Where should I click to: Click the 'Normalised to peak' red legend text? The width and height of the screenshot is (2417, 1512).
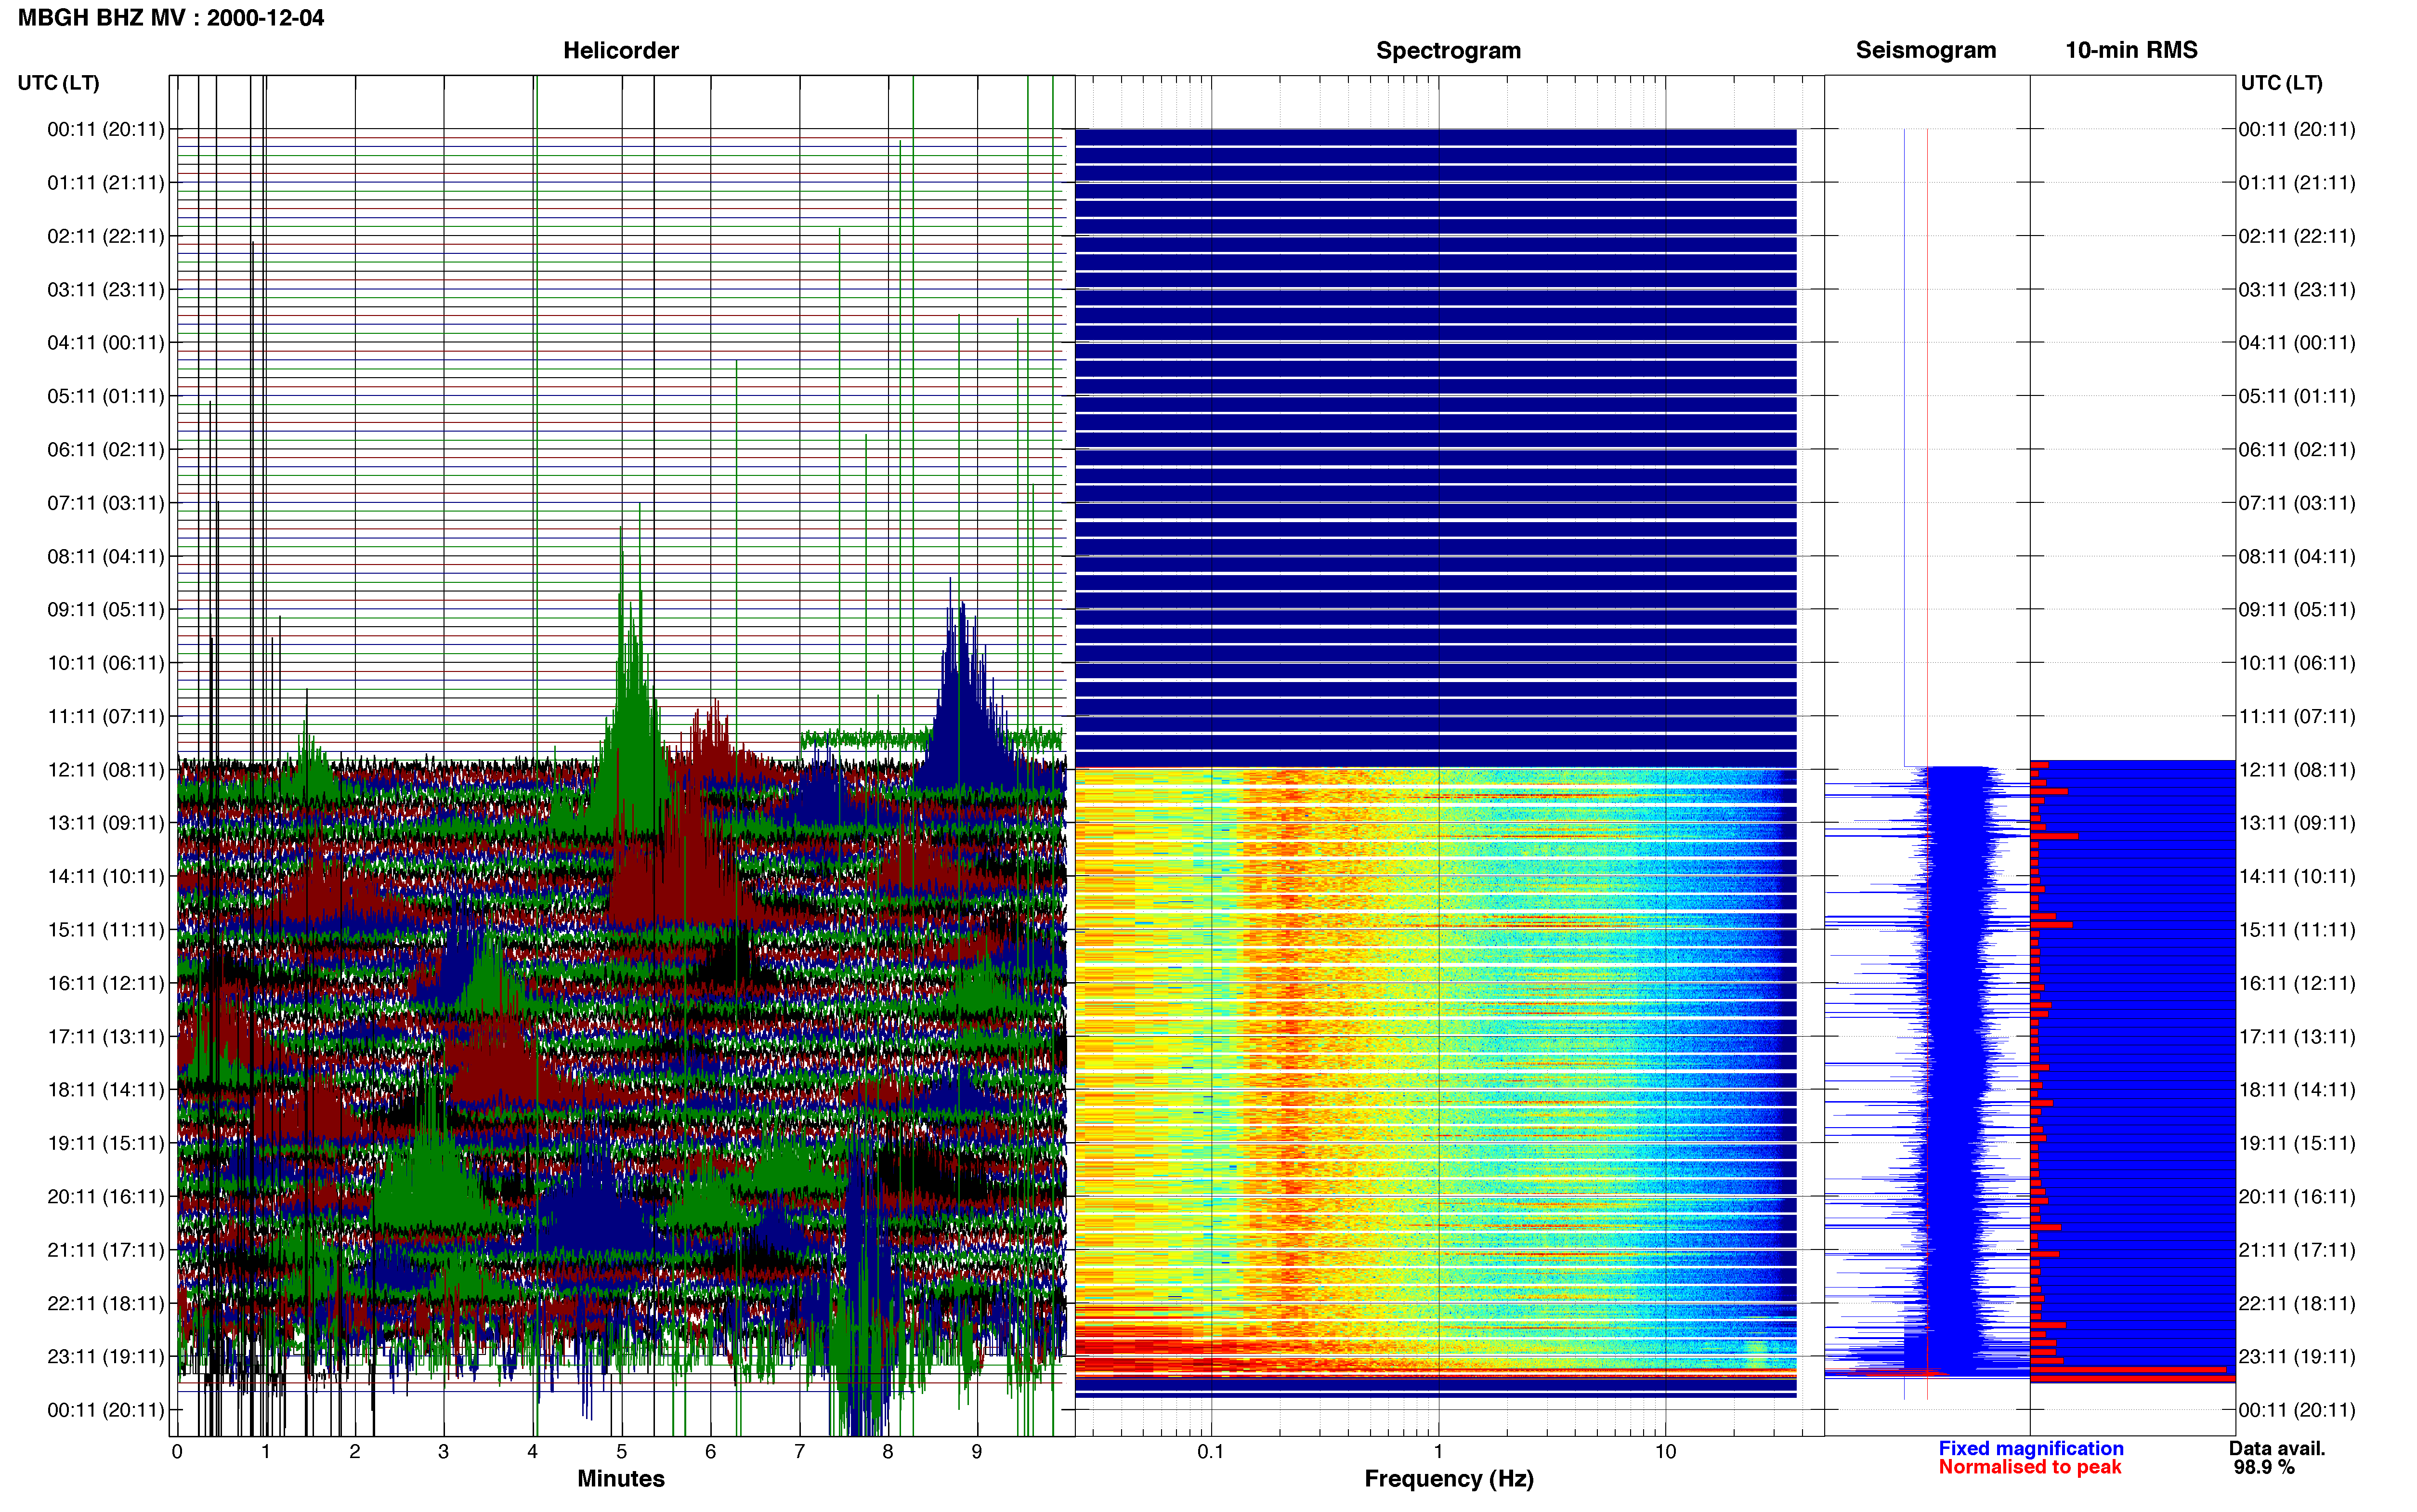pyautogui.click(x=2030, y=1467)
